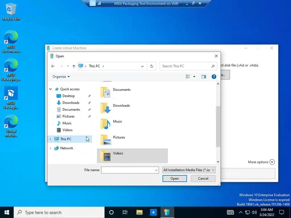Open MSIX Packaging Tool on the taskbar
The image size is (291, 218).
153,212
